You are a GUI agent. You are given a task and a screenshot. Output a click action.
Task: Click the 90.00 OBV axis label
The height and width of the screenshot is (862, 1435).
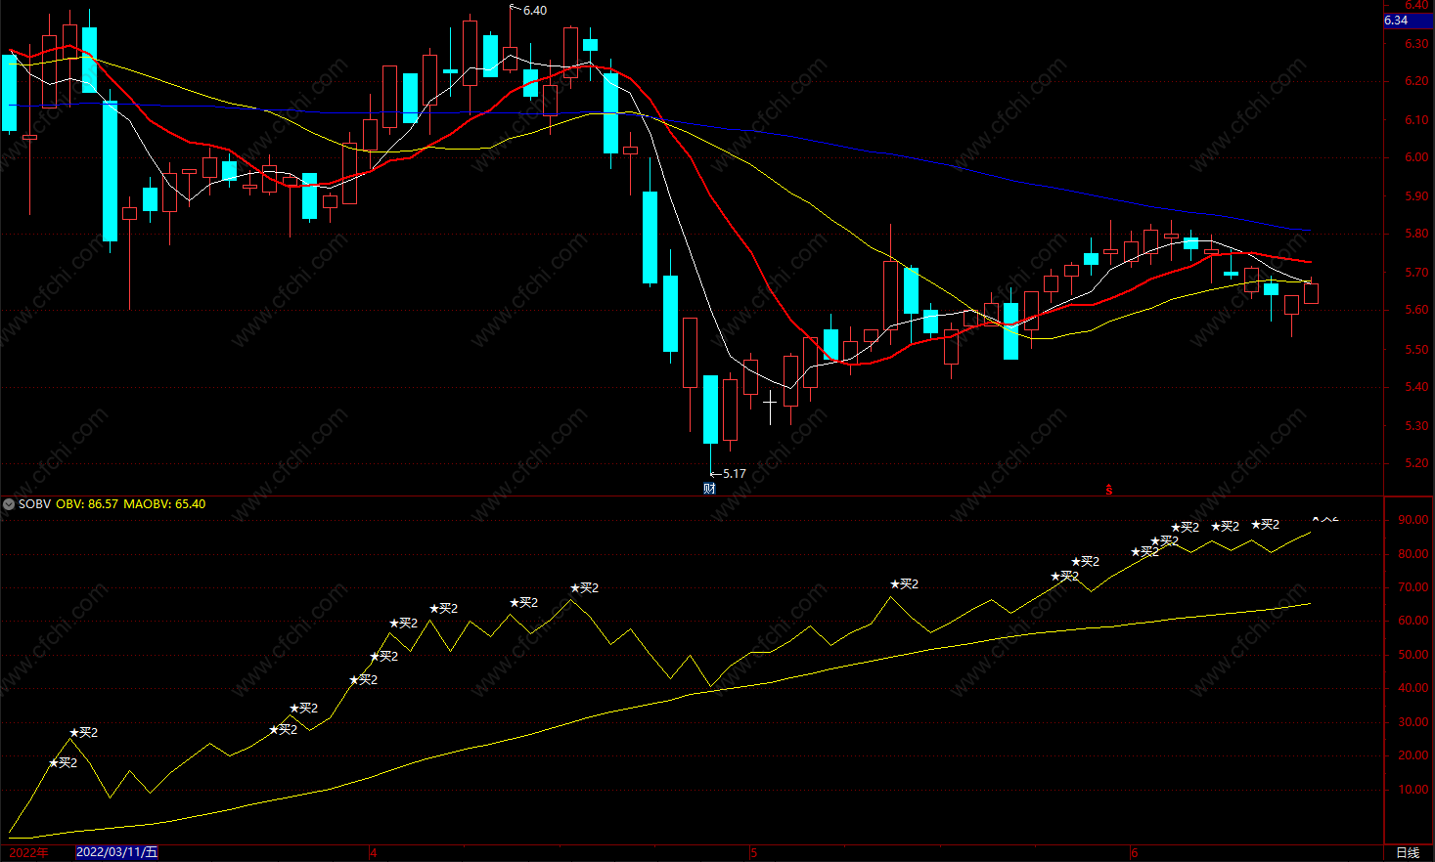coord(1413,520)
